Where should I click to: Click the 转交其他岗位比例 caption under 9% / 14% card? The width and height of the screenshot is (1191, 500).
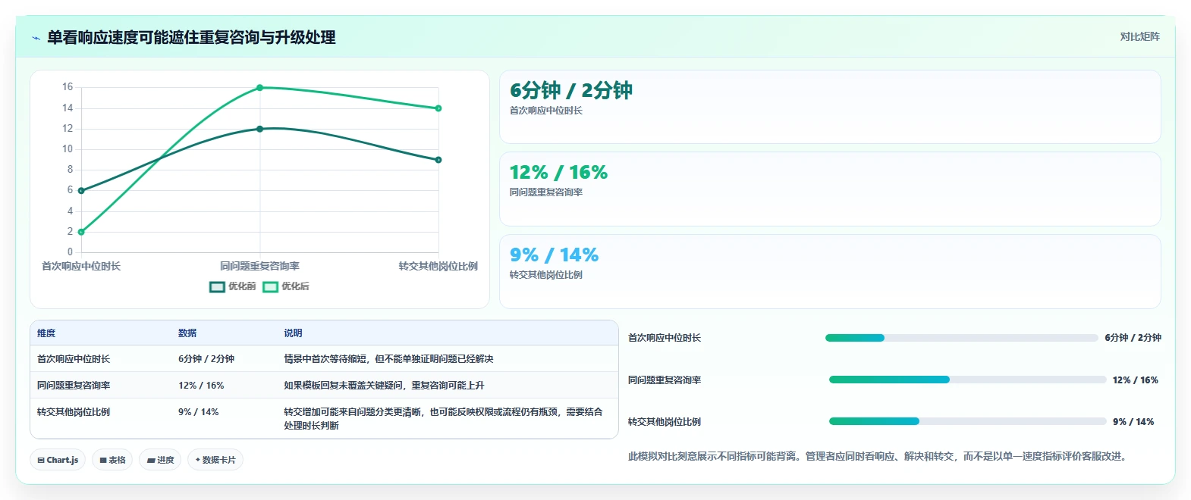coord(546,275)
